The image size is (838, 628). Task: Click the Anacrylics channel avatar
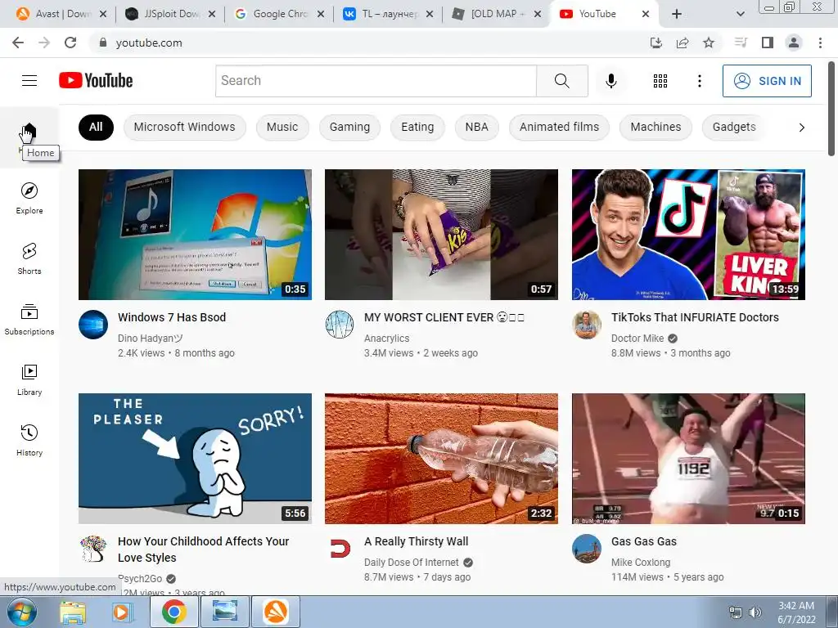point(340,325)
